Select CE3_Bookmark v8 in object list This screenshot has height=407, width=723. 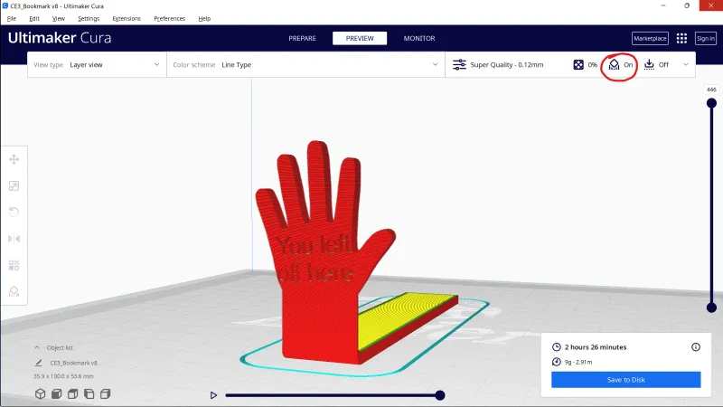coord(74,363)
